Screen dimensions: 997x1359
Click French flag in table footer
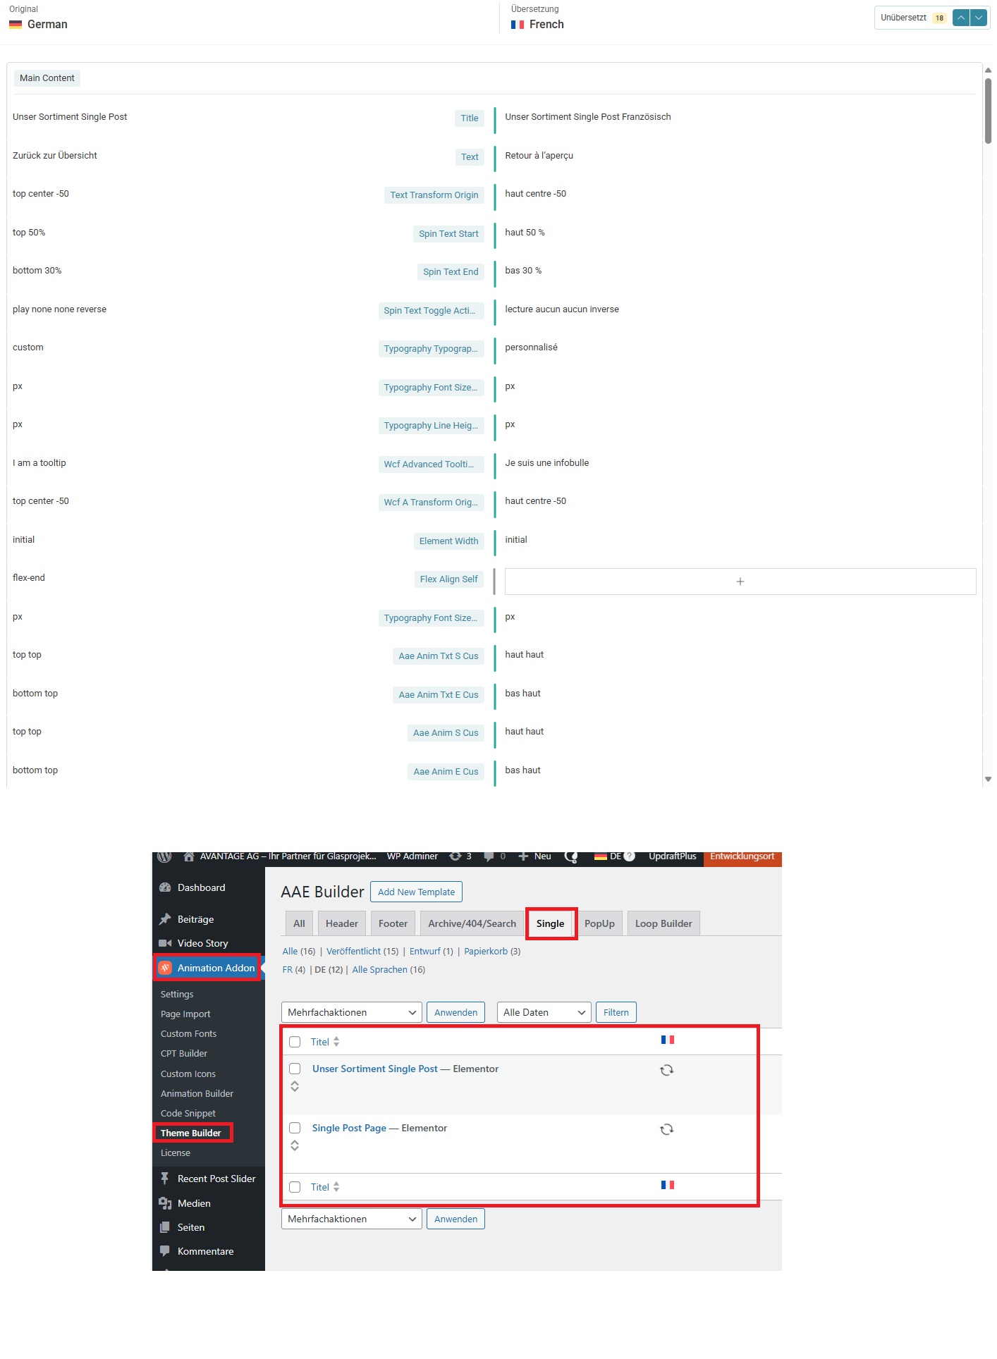tap(667, 1185)
